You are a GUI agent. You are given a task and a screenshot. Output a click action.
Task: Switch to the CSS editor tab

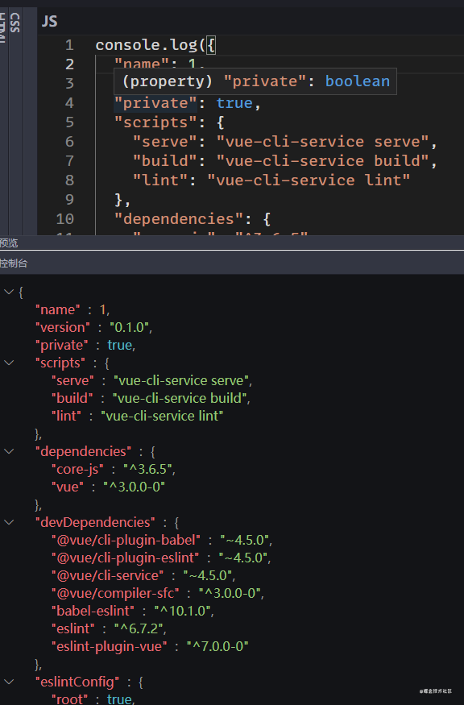tap(14, 23)
